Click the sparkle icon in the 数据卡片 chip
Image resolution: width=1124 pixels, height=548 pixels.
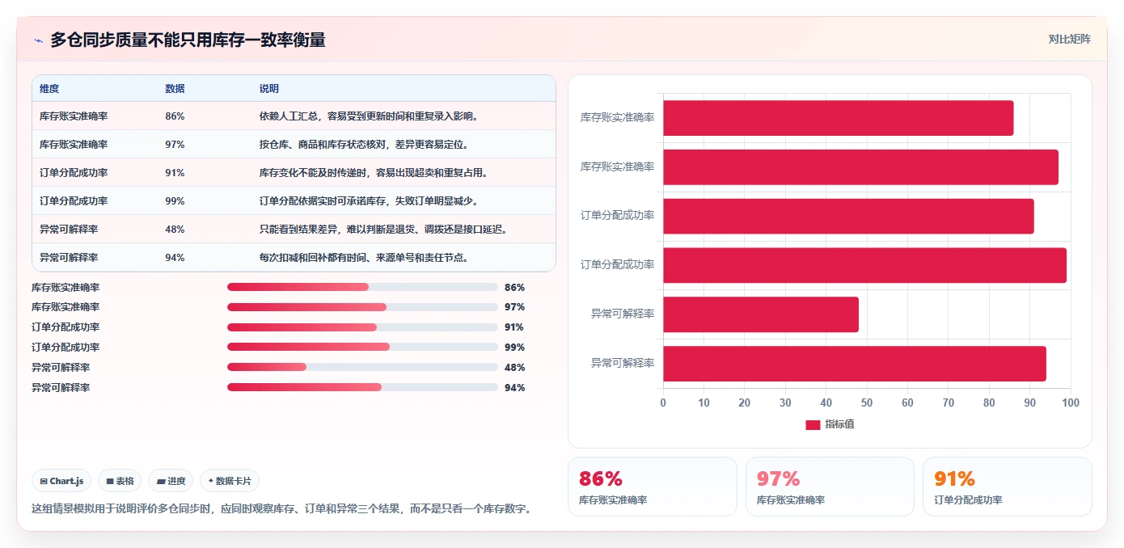[211, 481]
